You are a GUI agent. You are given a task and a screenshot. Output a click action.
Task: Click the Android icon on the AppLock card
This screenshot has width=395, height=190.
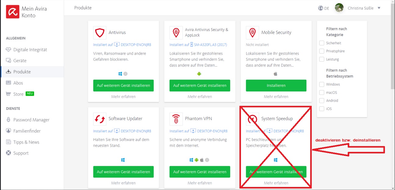tap(200, 73)
